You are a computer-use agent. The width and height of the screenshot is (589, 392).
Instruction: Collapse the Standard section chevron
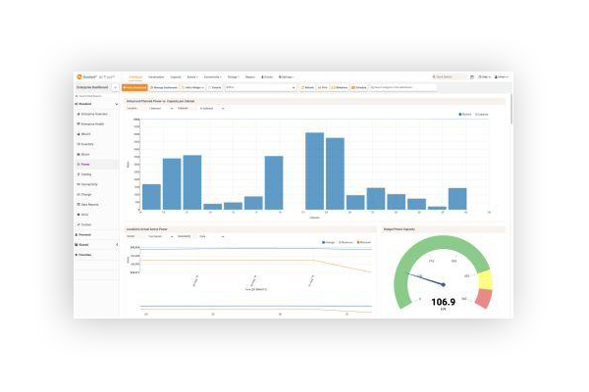coord(117,104)
